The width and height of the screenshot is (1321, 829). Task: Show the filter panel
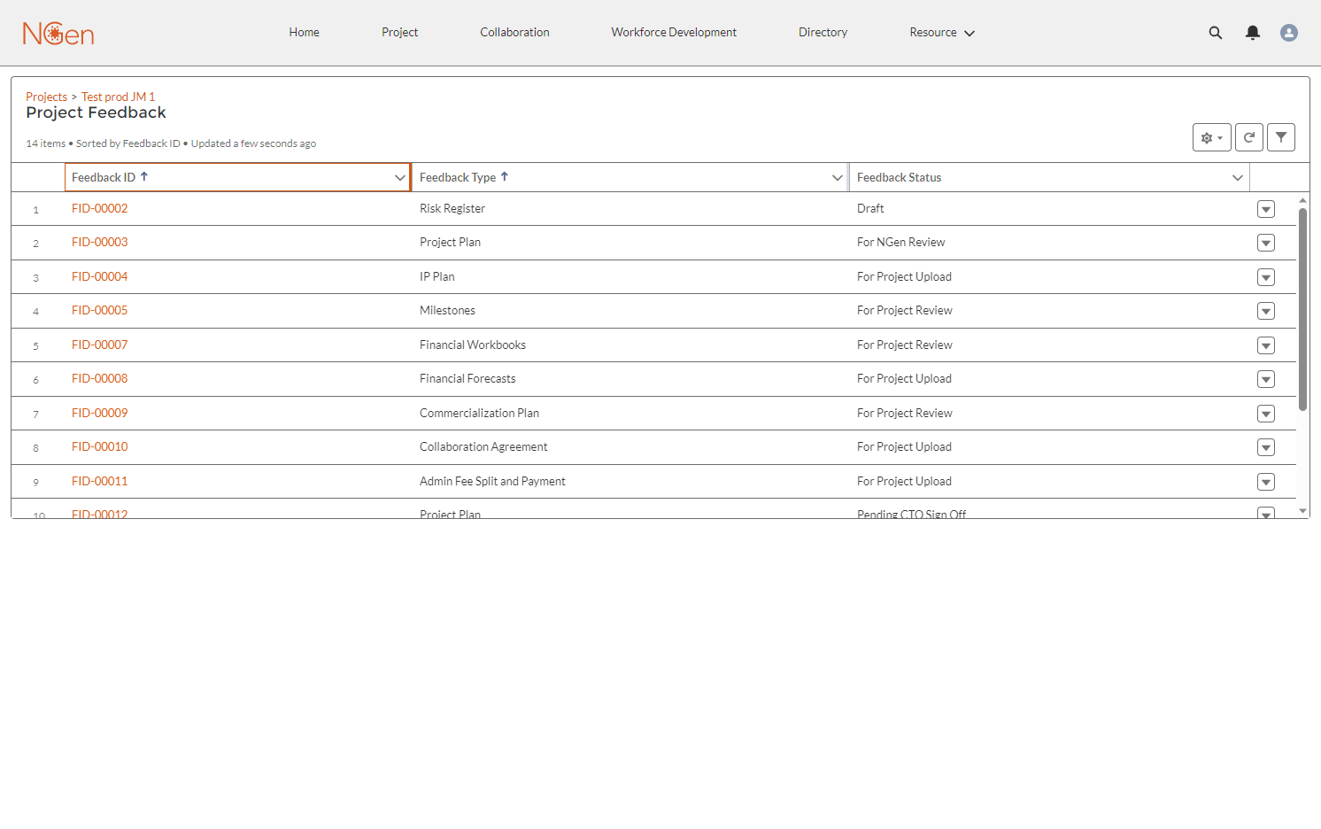click(1281, 137)
